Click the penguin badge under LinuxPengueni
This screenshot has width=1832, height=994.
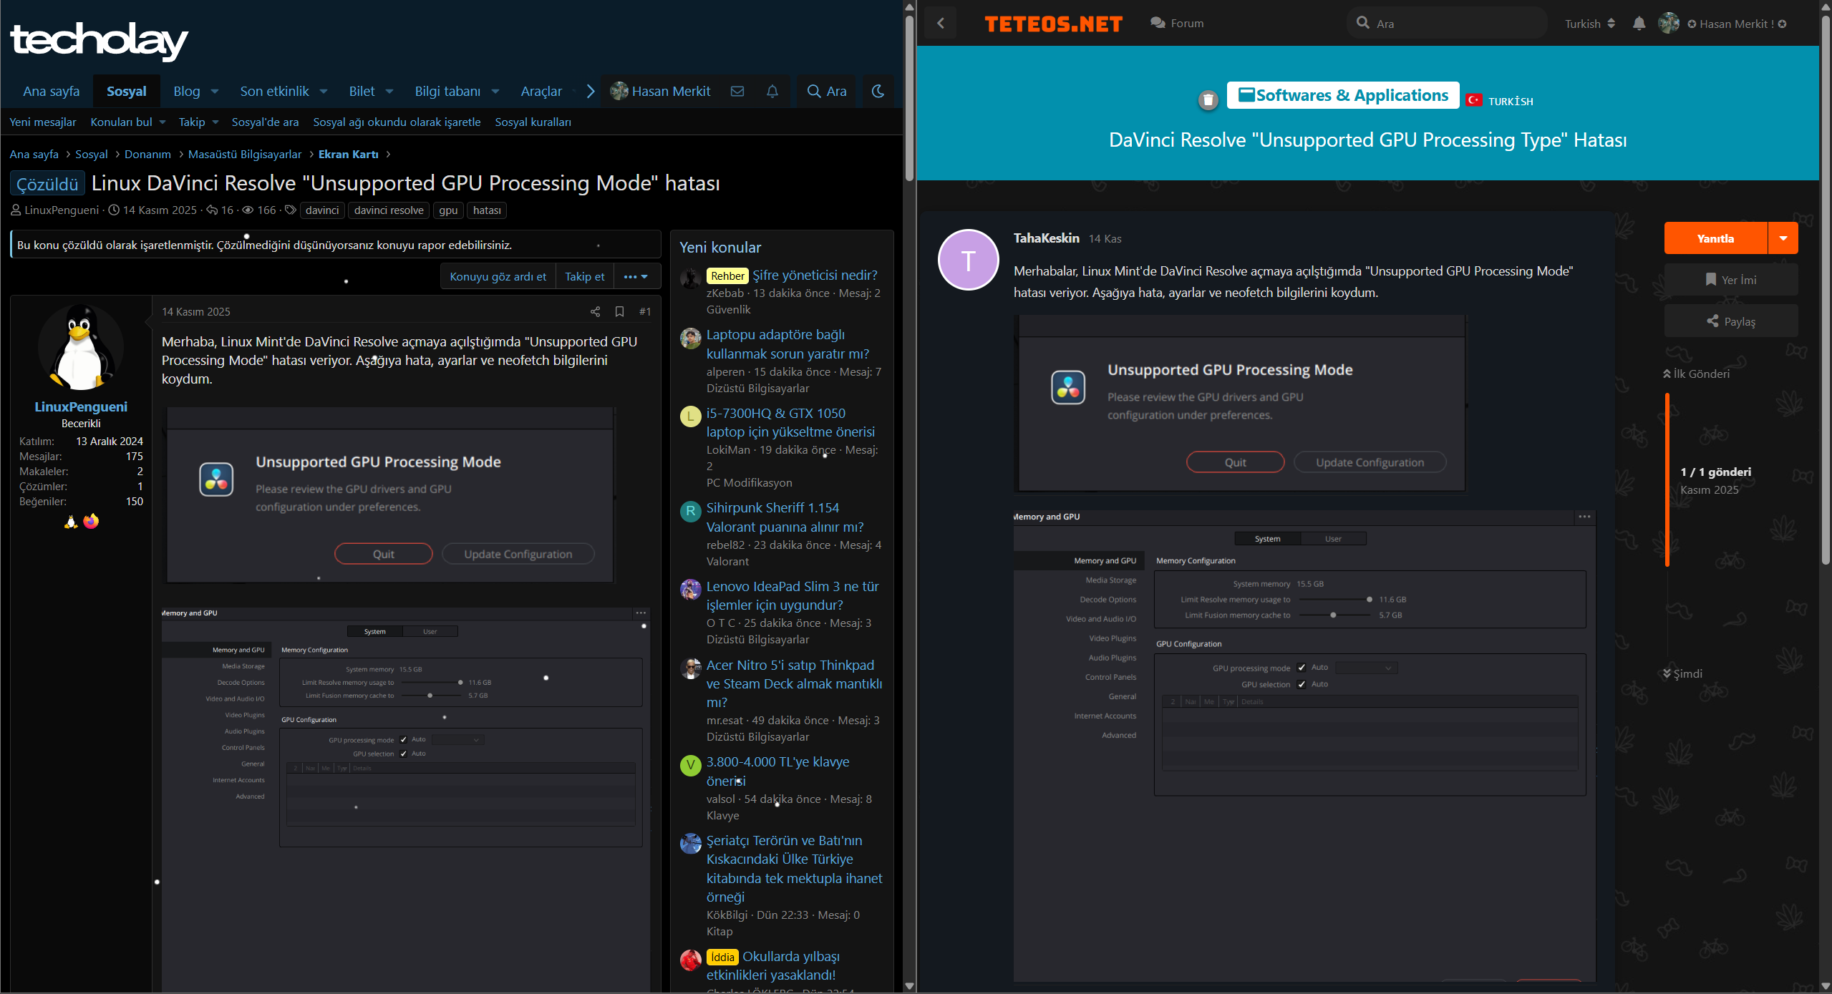(x=70, y=522)
